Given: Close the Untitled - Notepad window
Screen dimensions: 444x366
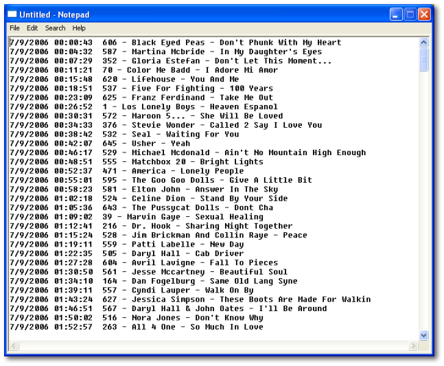Looking at the screenshot, I should pos(424,14).
